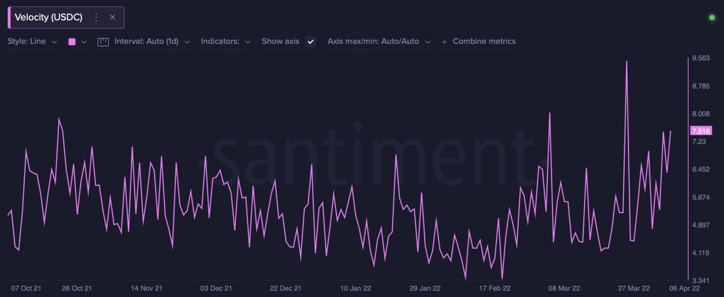Open the Interval: Auto (1d) dropdown

tap(152, 41)
